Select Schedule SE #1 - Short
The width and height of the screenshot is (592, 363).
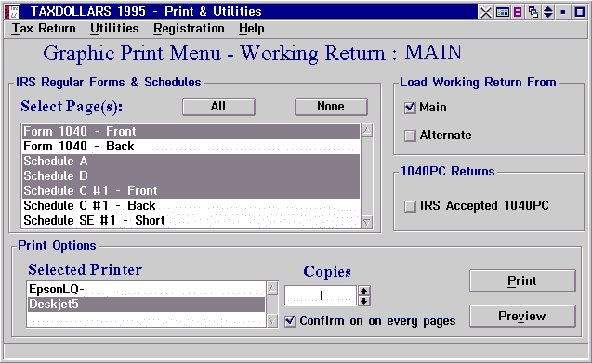pos(191,220)
